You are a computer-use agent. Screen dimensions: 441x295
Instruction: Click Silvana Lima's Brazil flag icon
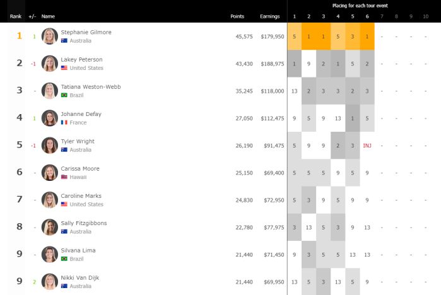(64, 258)
